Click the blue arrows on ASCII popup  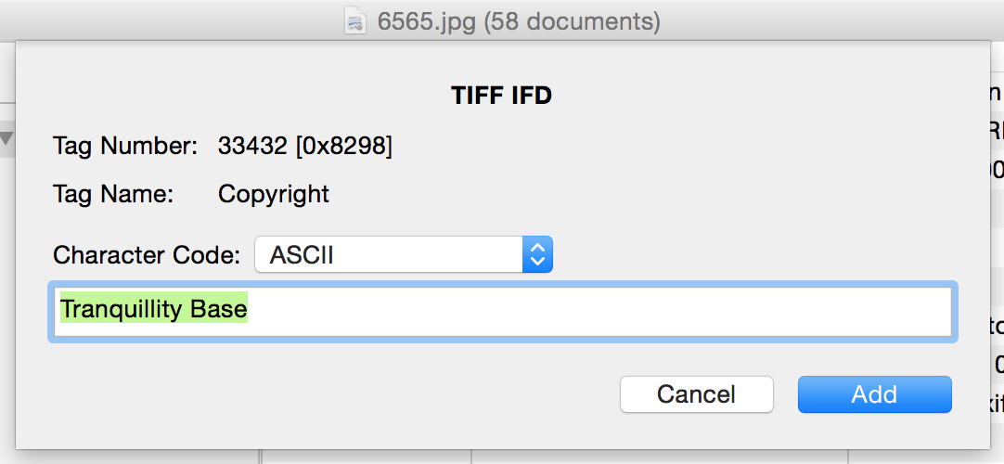point(537,254)
